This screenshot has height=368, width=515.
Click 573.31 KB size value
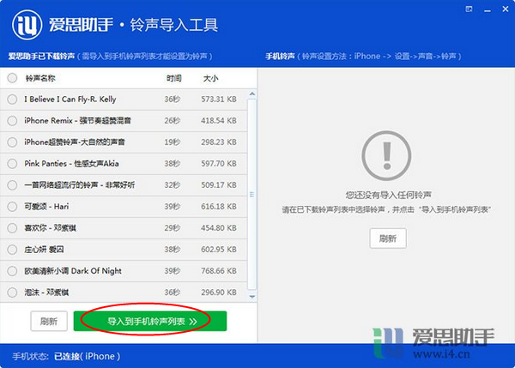point(219,100)
